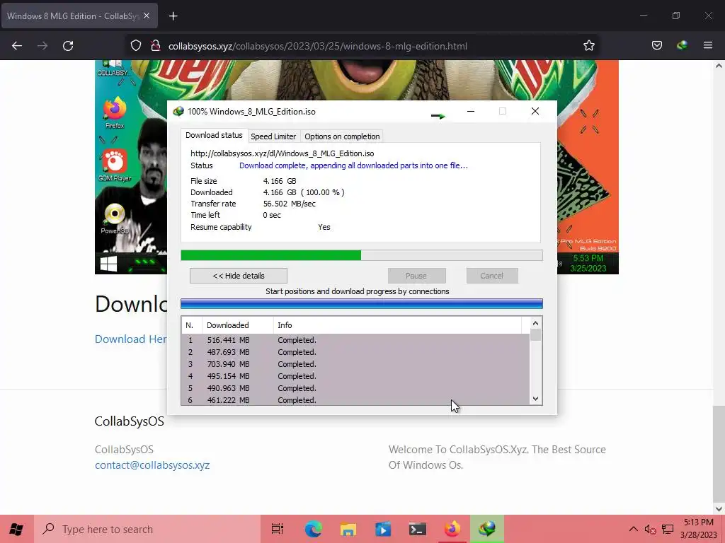The image size is (725, 543).
Task: Click the Cancel button in the download dialog
Action: coord(492,276)
